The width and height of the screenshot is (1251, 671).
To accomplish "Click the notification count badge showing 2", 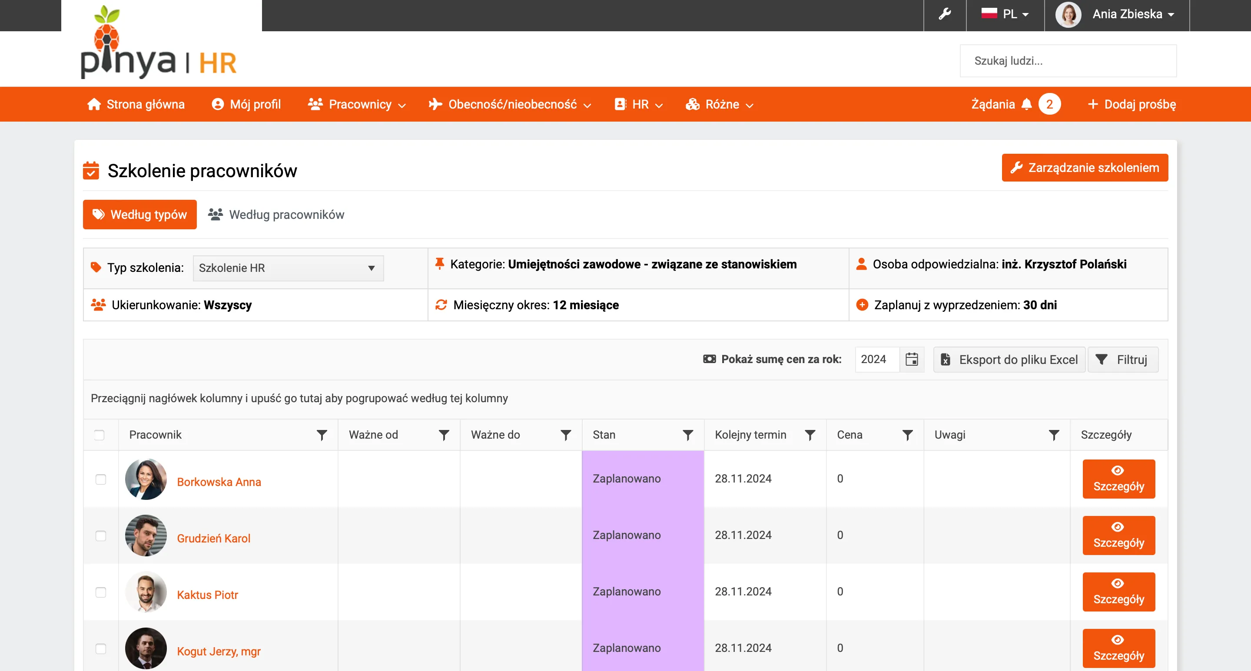I will (x=1049, y=104).
